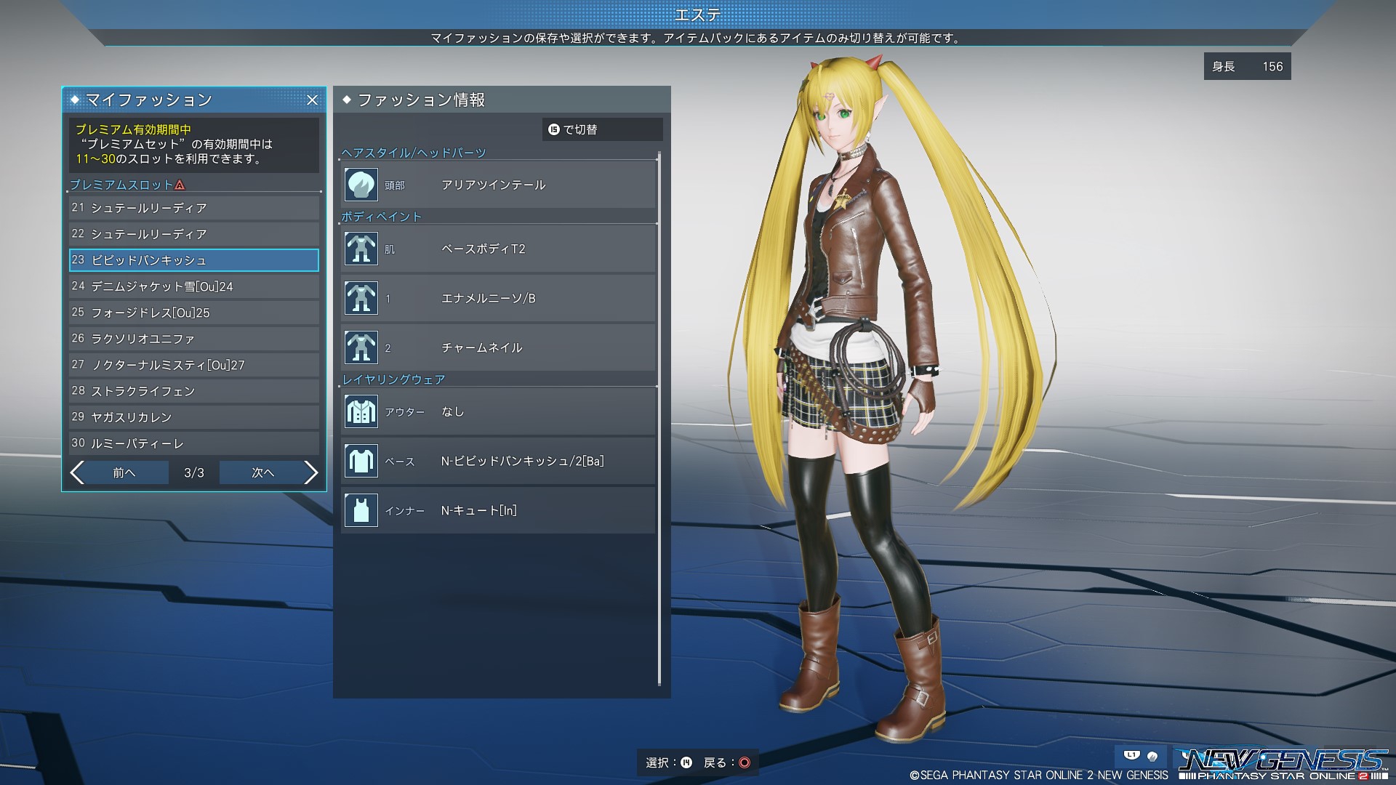Screen dimensions: 1396x785
Task: Click the プレミアムスロット section label
Action: [121, 185]
